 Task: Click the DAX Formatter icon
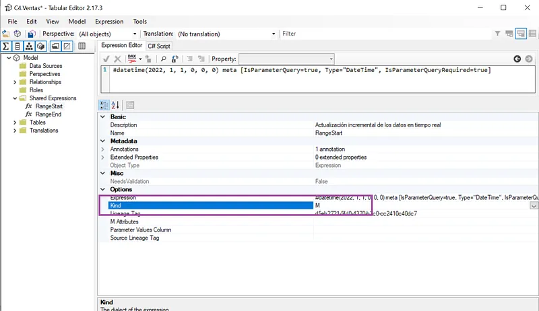tap(132, 59)
